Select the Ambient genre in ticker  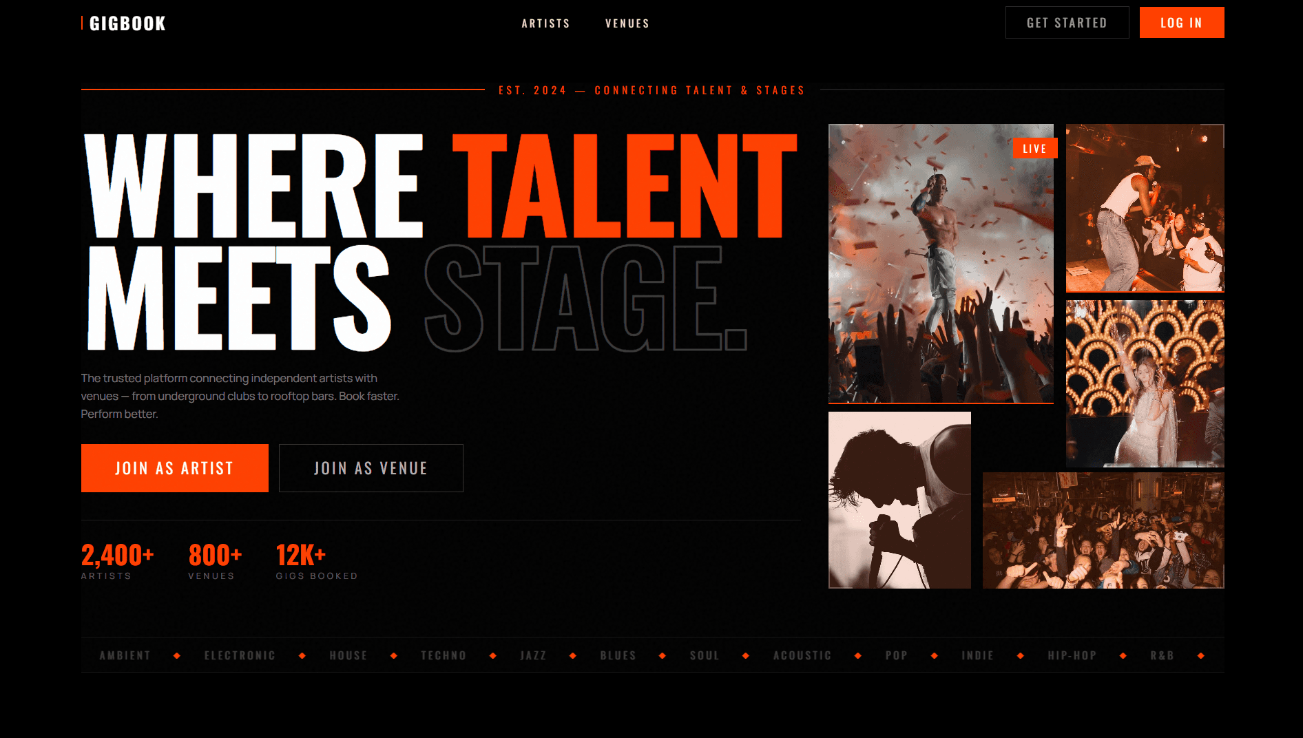(125, 655)
